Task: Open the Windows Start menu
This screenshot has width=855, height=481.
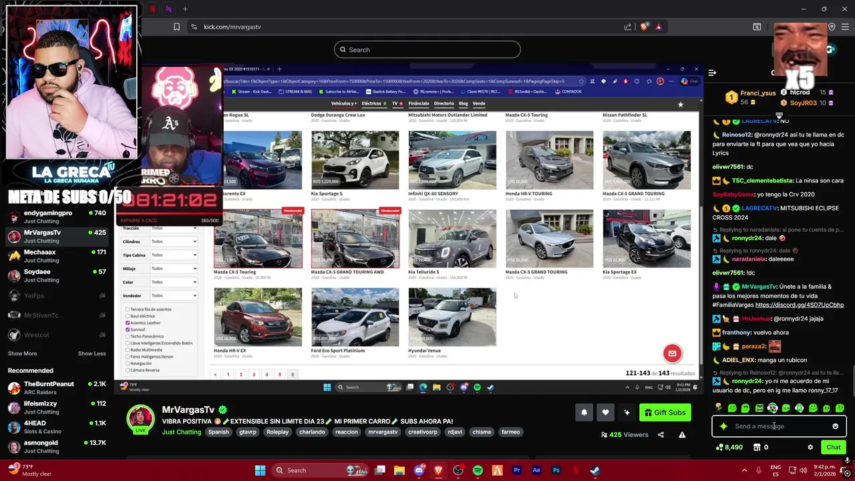Action: coord(260,470)
